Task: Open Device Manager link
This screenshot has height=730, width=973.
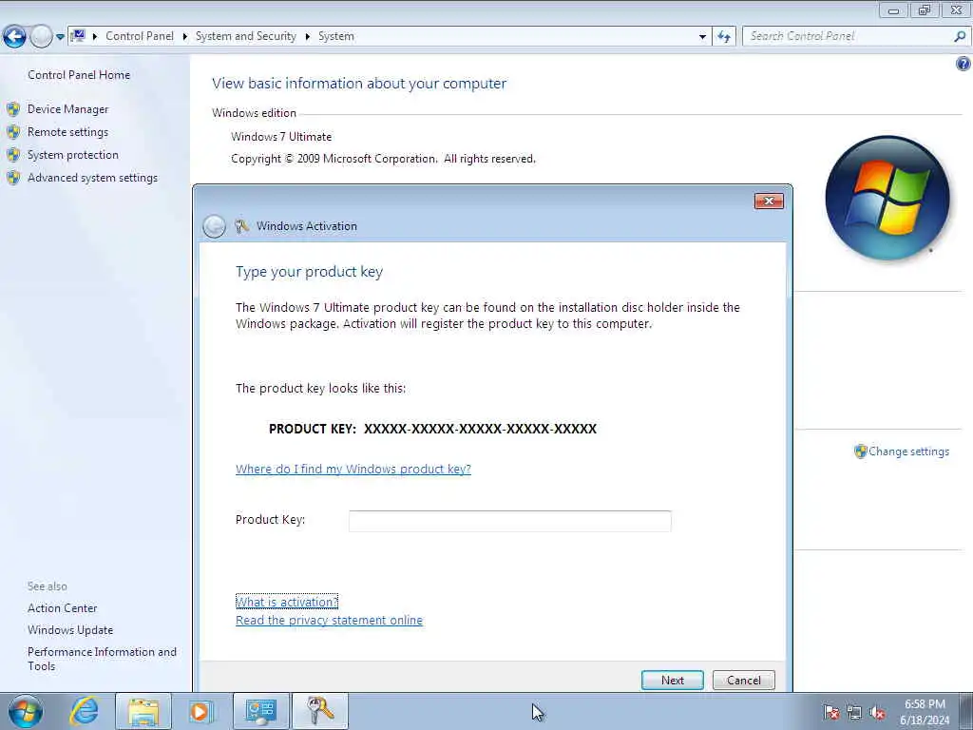Action: coord(67,109)
